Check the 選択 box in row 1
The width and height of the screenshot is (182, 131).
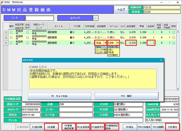click(11, 32)
